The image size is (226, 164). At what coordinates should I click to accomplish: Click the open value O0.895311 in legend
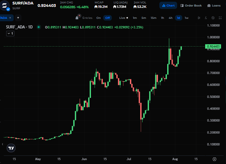coord(53,27)
